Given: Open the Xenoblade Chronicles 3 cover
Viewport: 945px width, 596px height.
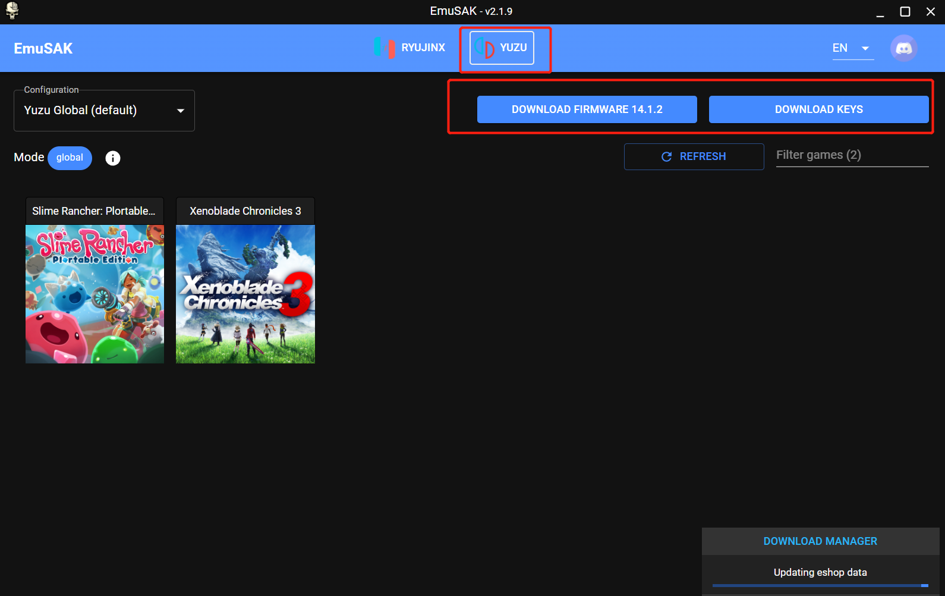Looking at the screenshot, I should (x=245, y=294).
